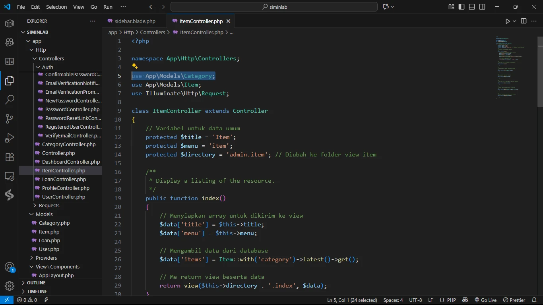
Task: Toggle the primary side bar visibility
Action: [x=462, y=7]
